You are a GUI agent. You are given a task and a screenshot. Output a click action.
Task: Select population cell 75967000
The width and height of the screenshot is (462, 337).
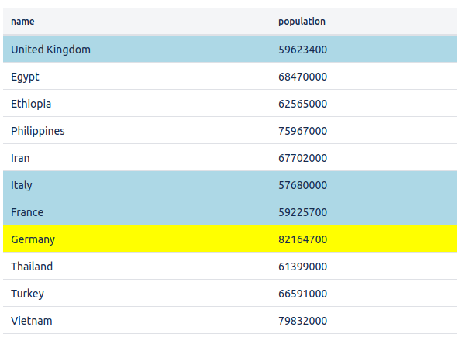coord(302,131)
